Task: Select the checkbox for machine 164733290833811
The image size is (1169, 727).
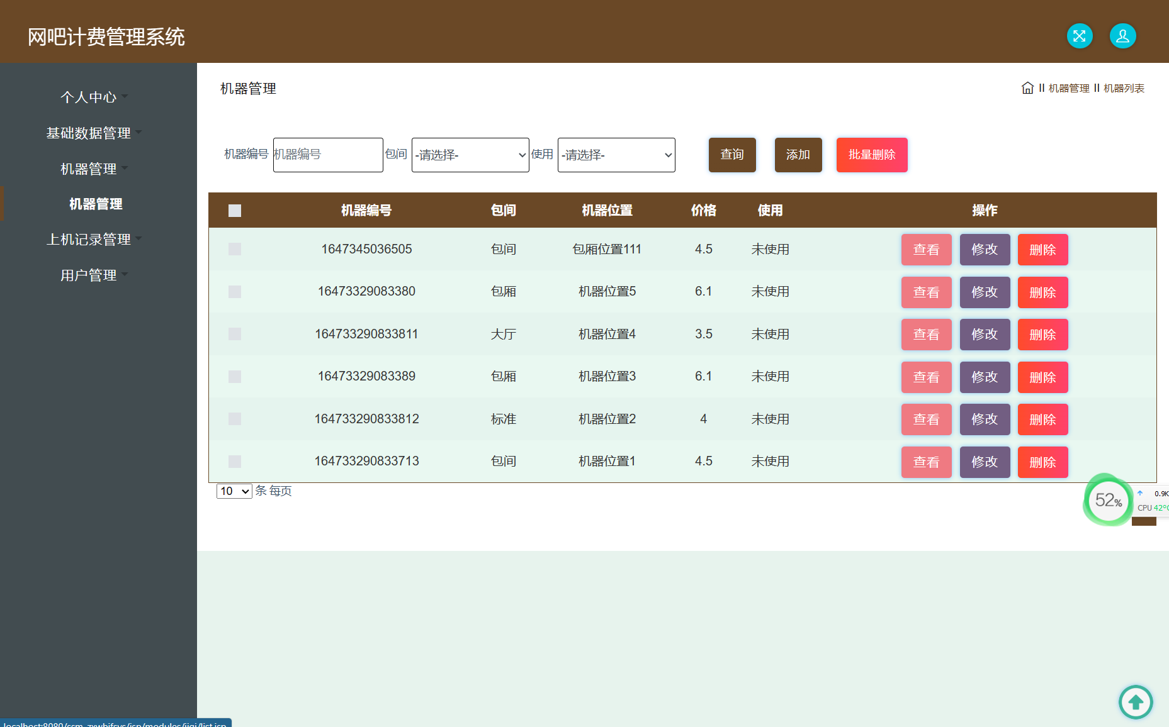Action: (235, 334)
